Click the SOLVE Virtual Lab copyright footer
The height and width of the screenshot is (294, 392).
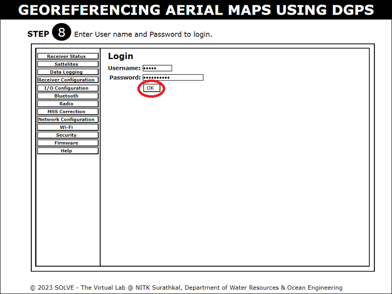[186, 288]
